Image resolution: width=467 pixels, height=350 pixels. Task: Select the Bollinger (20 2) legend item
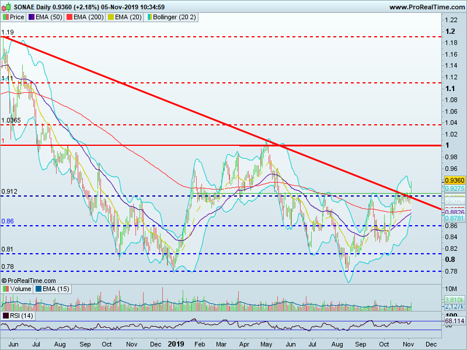pos(172,17)
